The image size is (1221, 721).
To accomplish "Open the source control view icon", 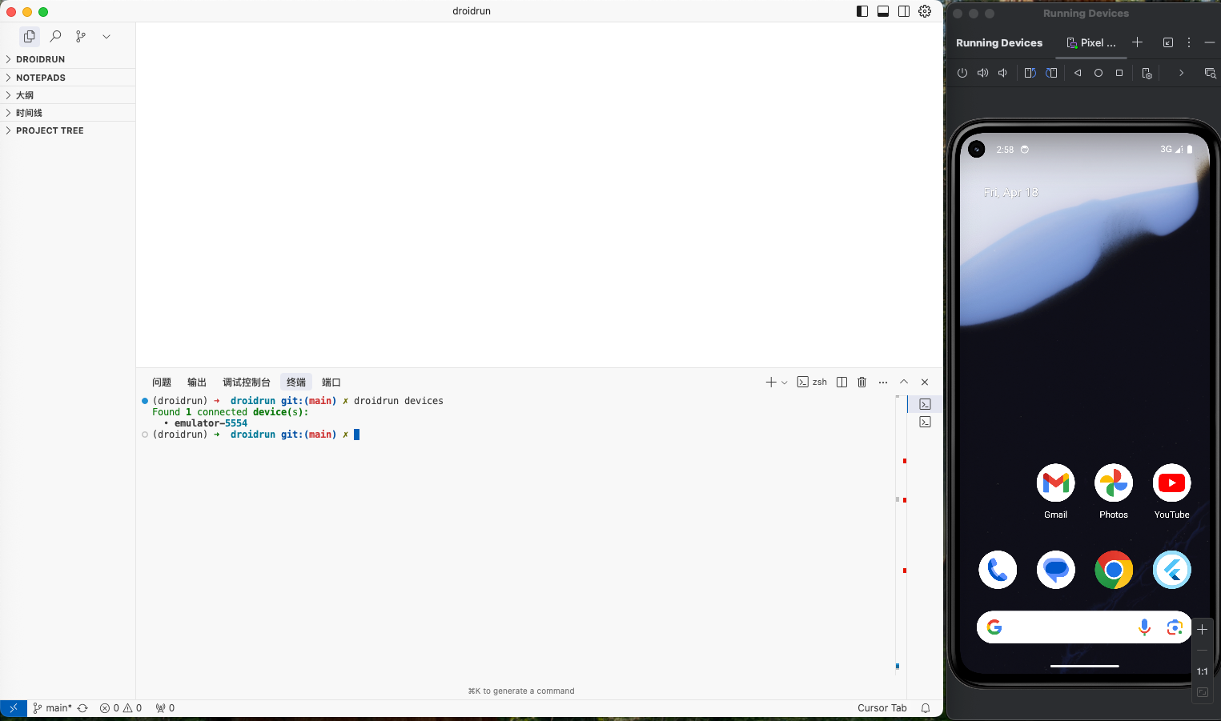I will tap(81, 36).
